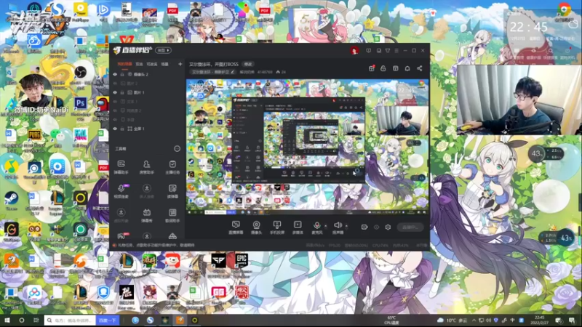Viewport: 582px width, 327px height.
Task: Expand microphone options arrow
Action: click(326, 225)
